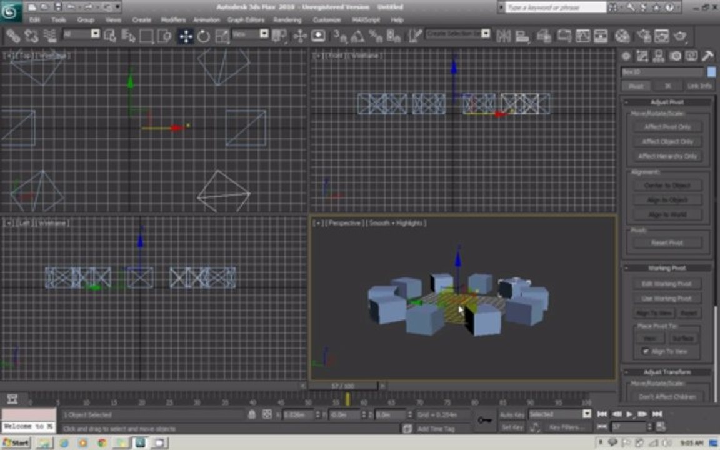Viewport: 720px width, 450px height.
Task: Activate the Select and Move tool
Action: (186, 36)
